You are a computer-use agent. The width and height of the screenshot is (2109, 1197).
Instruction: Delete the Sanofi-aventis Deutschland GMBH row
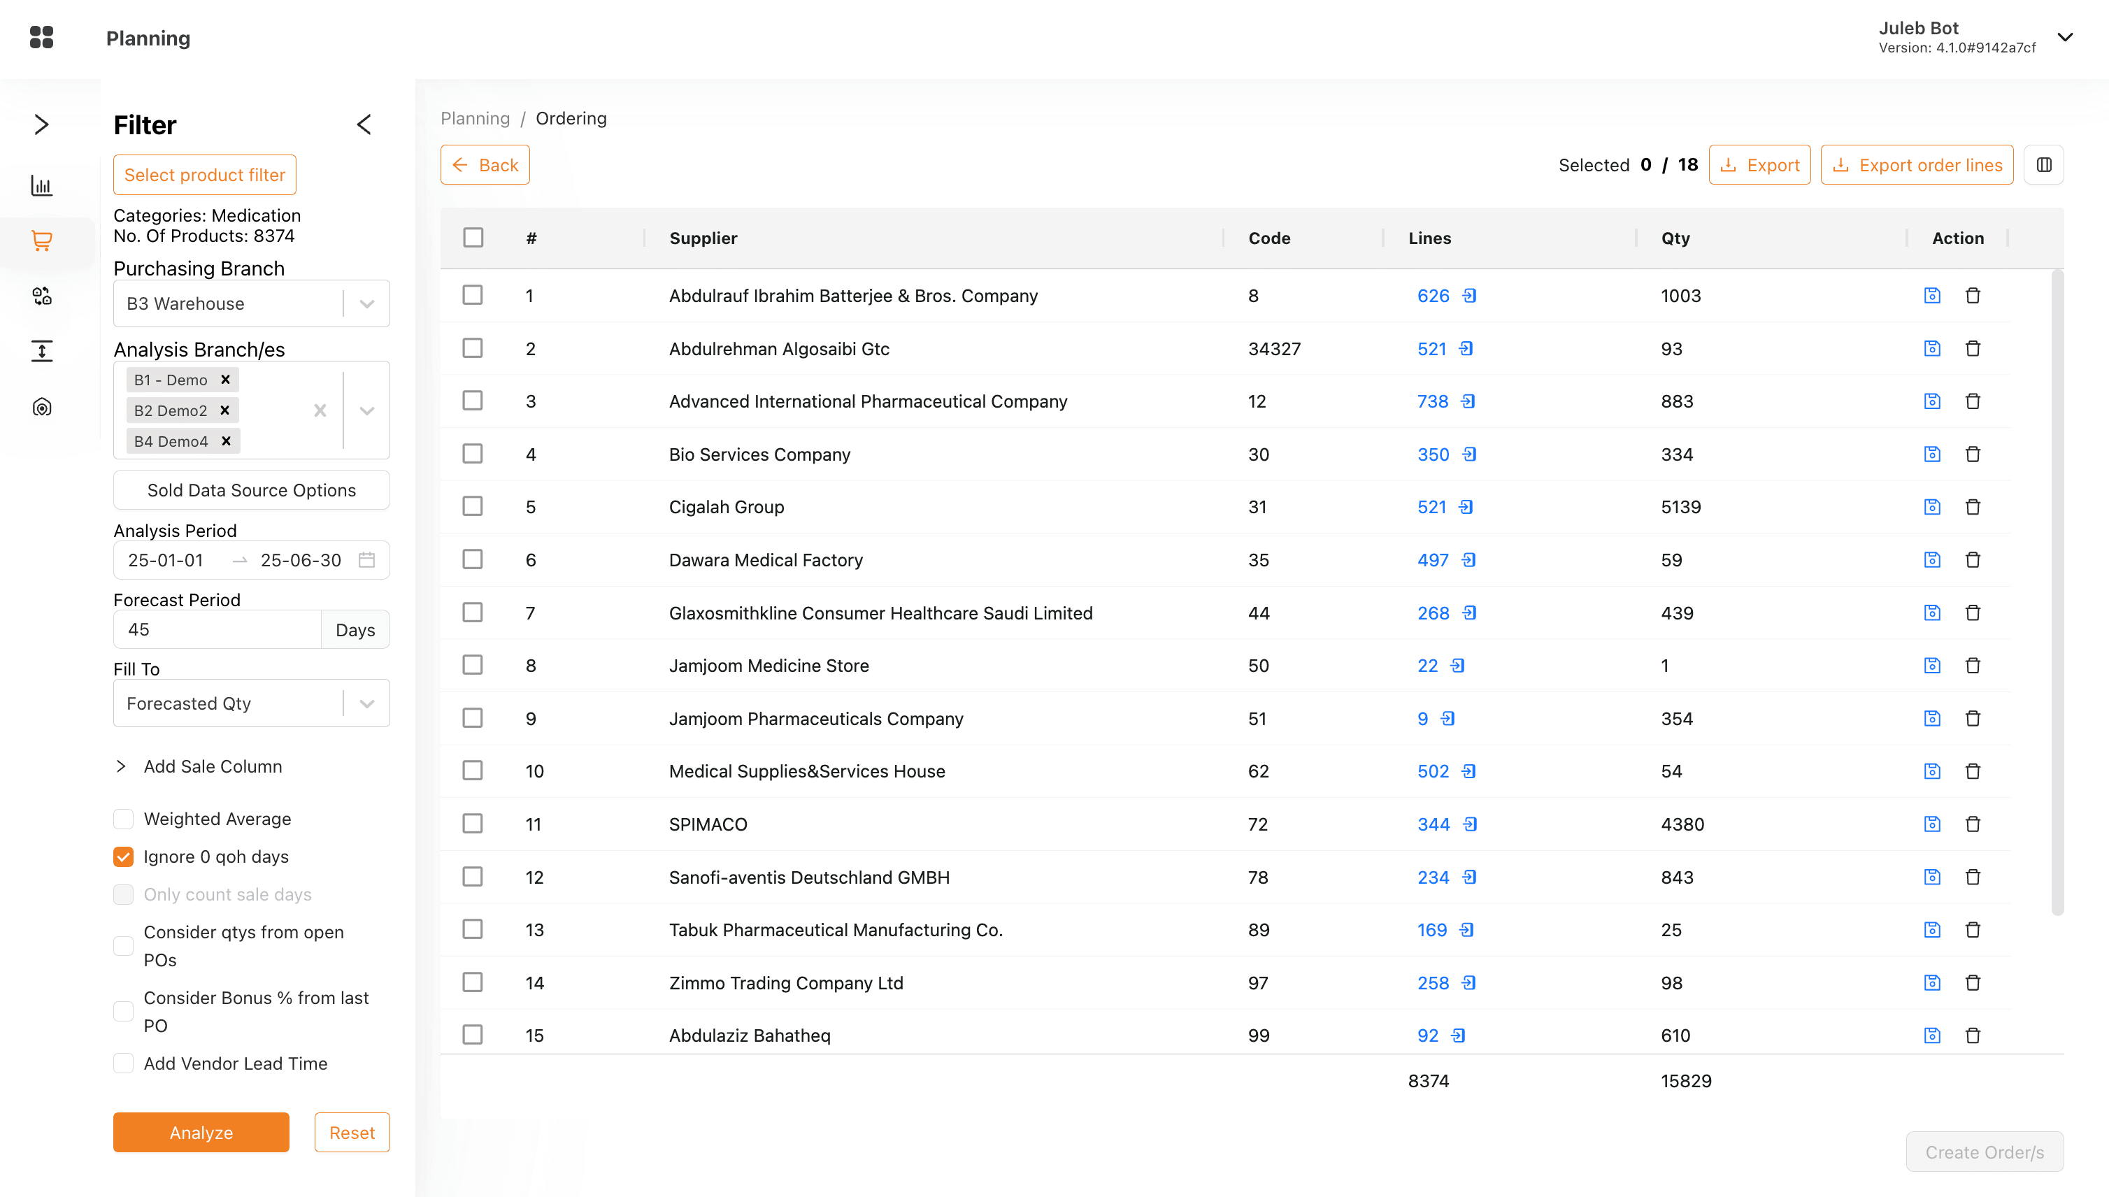point(1973,877)
